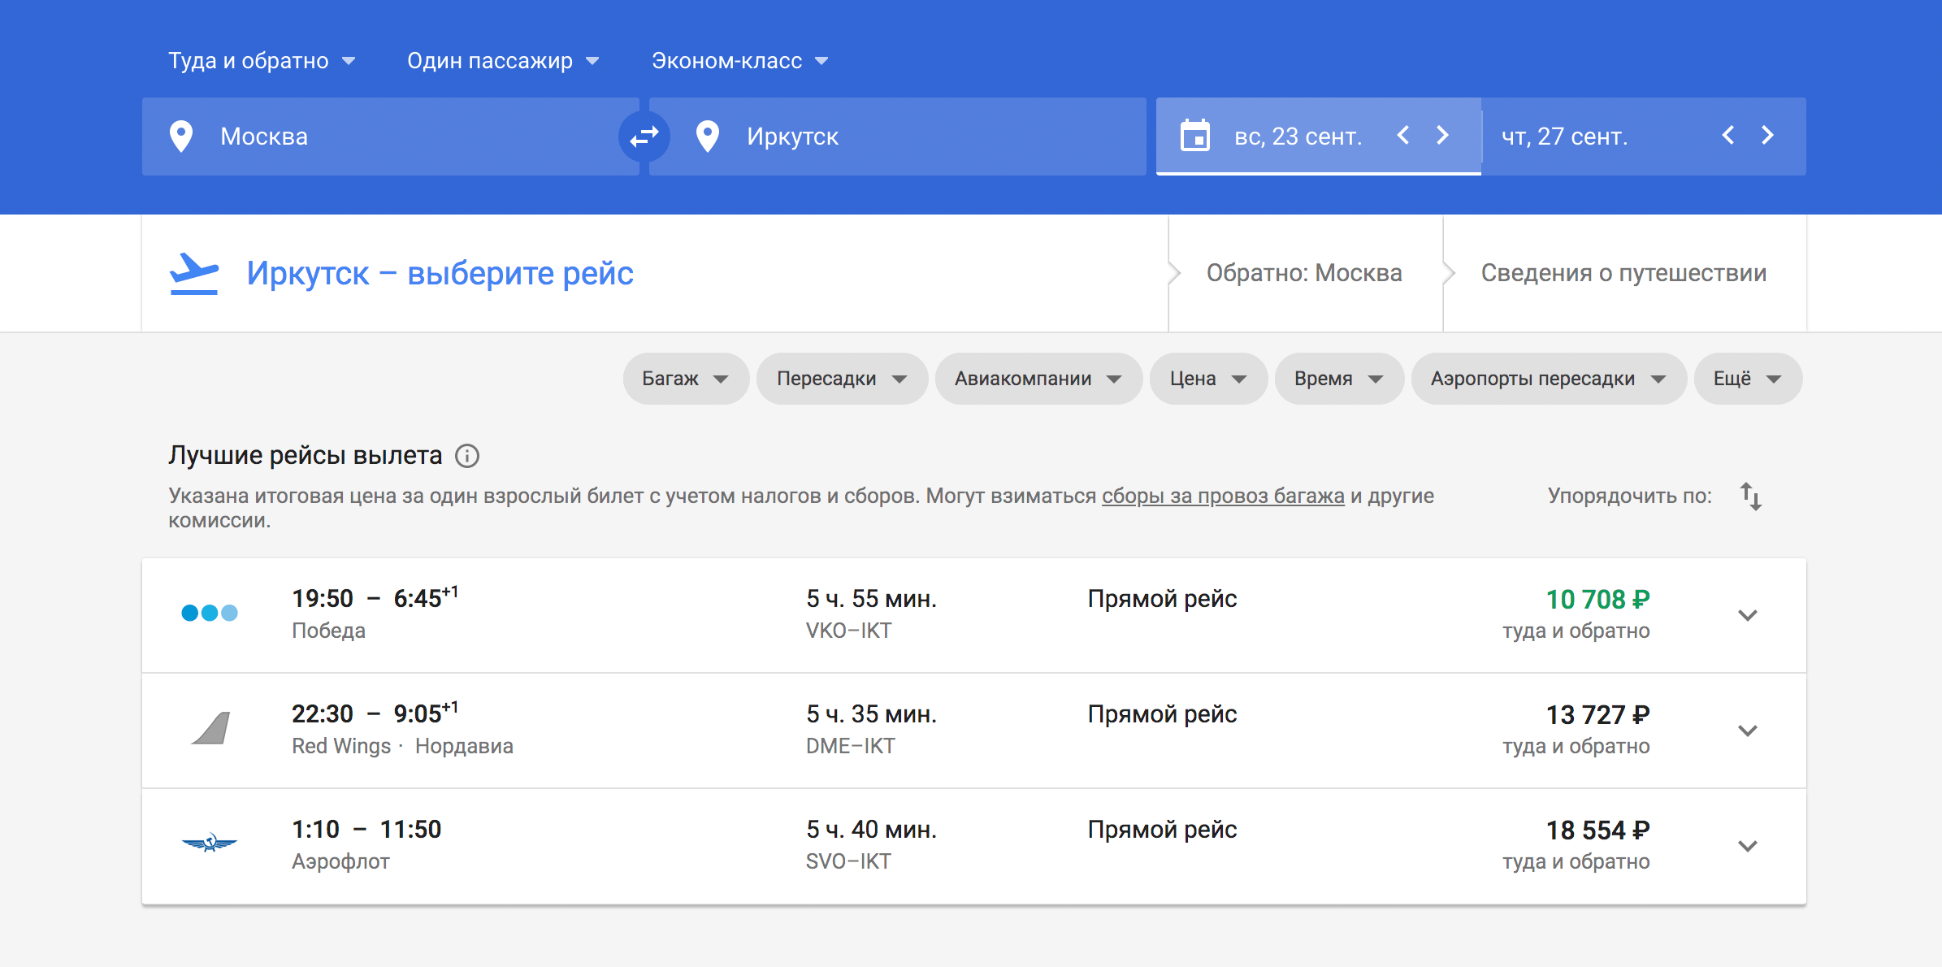Click the Упорядочить по: label
Screen dimensions: 1942x967
click(1629, 496)
